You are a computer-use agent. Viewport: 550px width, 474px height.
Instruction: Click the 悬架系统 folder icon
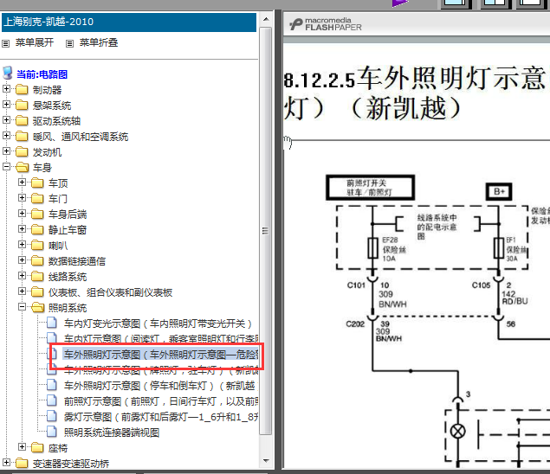tap(22, 106)
